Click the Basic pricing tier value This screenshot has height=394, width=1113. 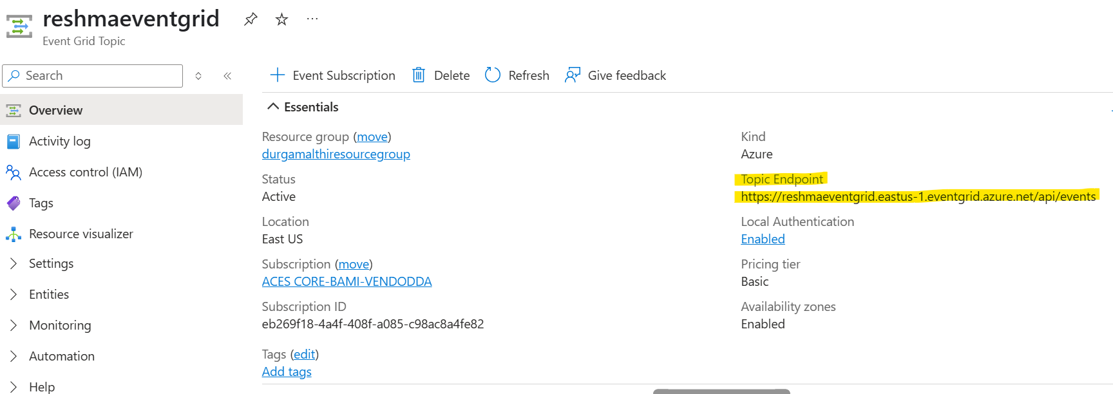click(755, 281)
